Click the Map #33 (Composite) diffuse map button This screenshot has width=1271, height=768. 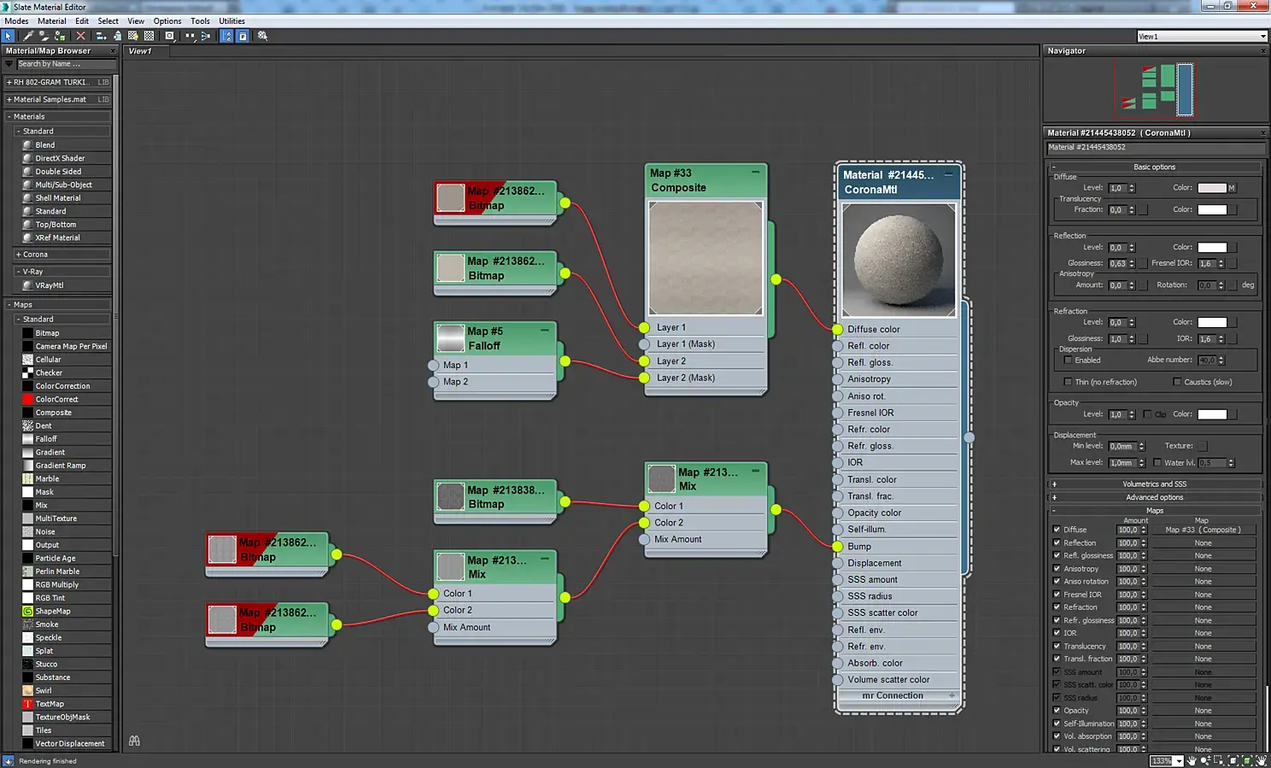click(x=1203, y=530)
